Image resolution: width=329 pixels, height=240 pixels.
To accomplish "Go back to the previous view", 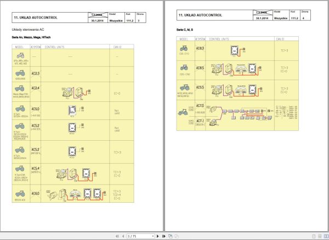I will pyautogui.click(x=170, y=236).
